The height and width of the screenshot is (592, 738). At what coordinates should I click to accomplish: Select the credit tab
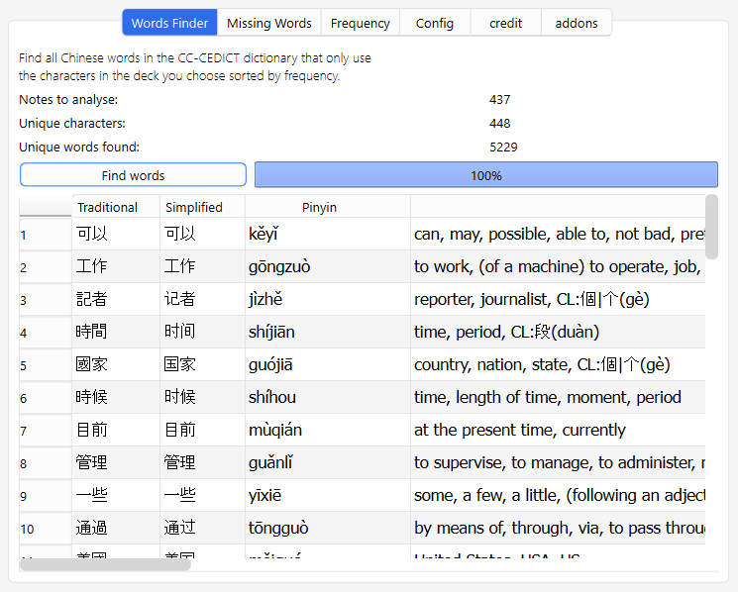[505, 23]
